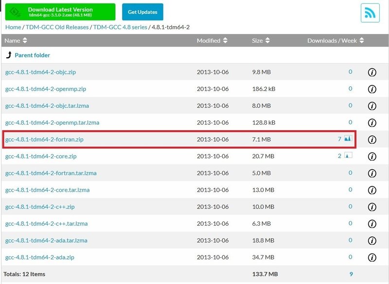Screen dimensions: 389x284
Task: Sort files by Size column arrows
Action: click(267, 40)
